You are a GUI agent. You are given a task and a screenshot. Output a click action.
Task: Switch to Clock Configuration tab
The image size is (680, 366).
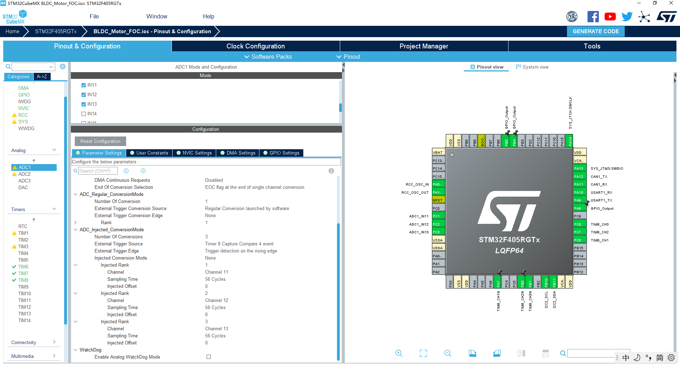tap(255, 46)
